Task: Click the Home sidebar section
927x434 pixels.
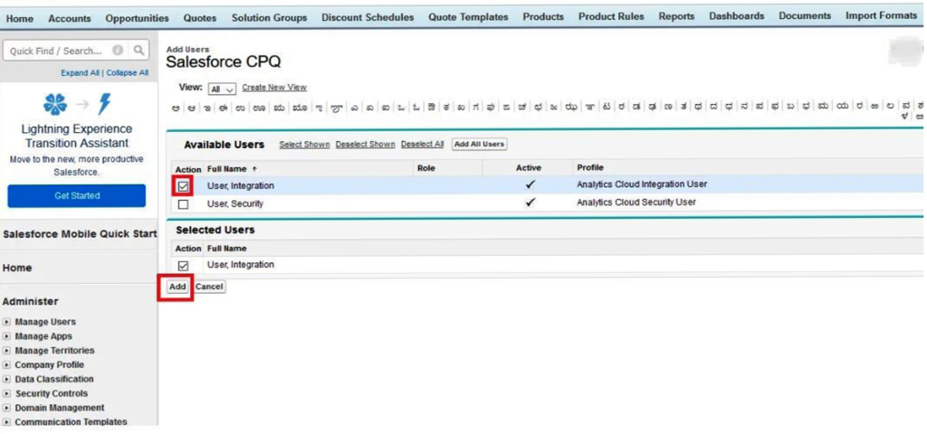Action: tap(17, 268)
